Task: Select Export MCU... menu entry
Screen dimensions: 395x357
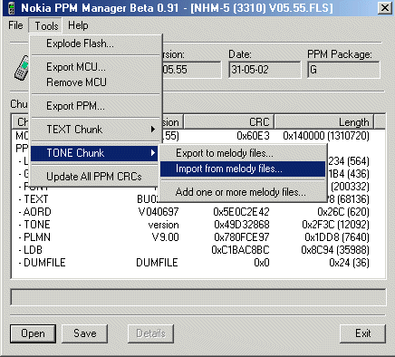Action: pyautogui.click(x=96, y=67)
